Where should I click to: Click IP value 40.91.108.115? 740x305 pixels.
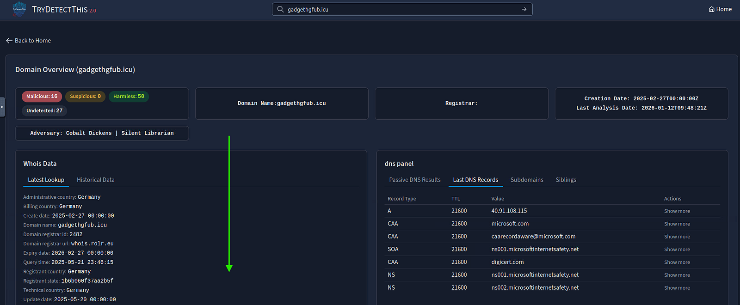click(509, 211)
